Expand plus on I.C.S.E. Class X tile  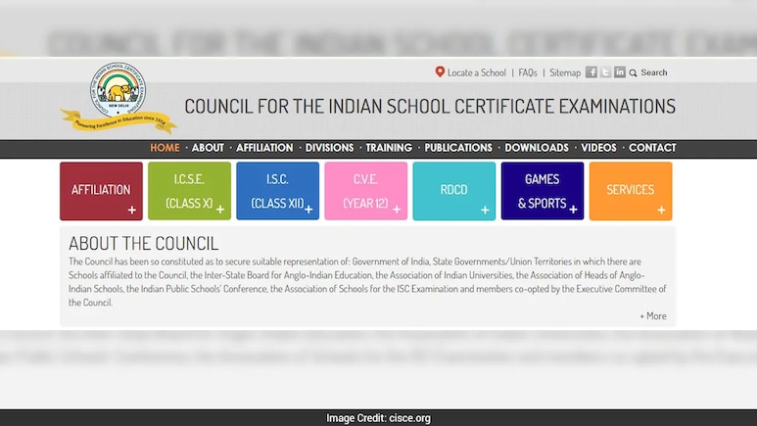[x=220, y=210]
